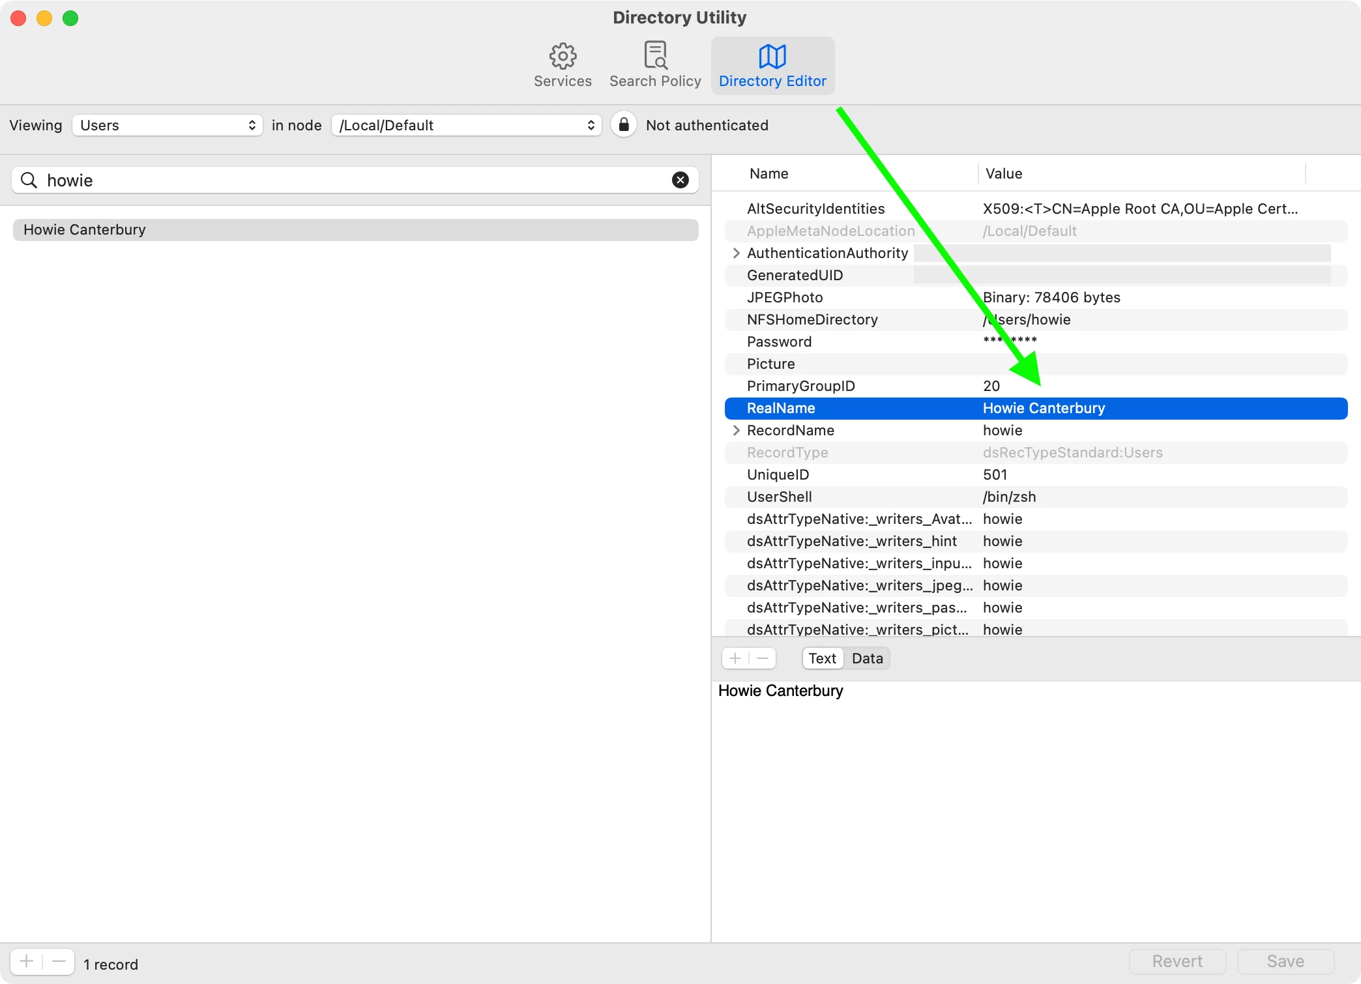Close the Directory Utility window
The image size is (1361, 984).
click(18, 18)
